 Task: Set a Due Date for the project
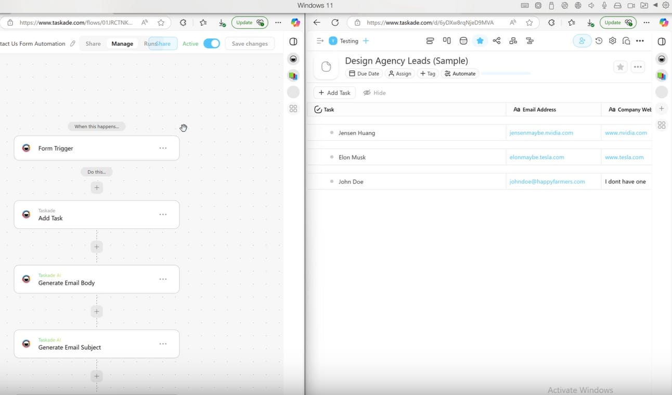click(x=364, y=74)
